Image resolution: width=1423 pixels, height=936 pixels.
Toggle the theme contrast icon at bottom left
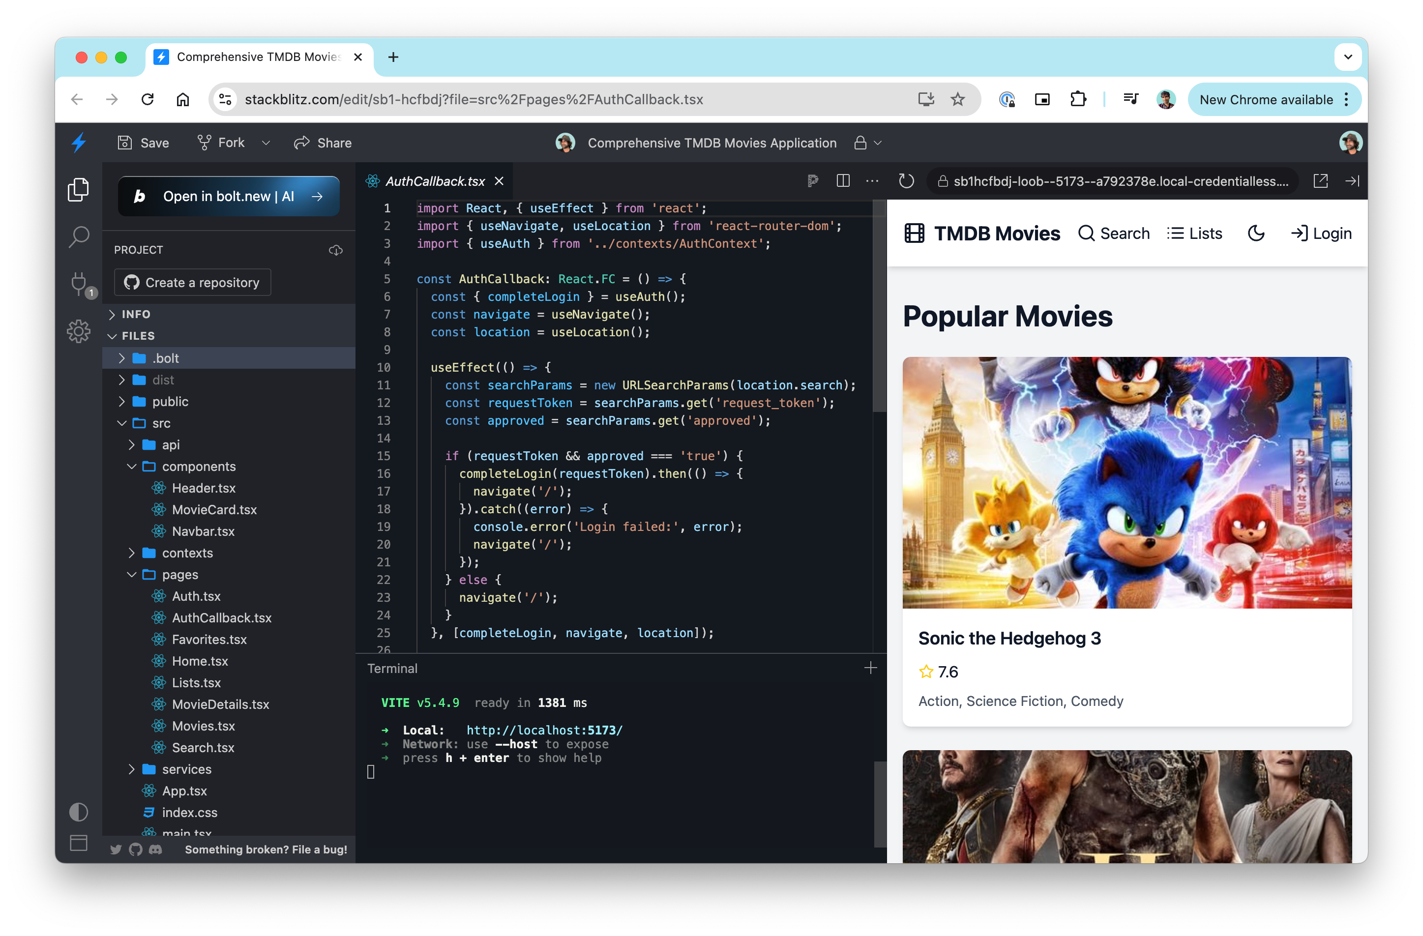click(78, 812)
